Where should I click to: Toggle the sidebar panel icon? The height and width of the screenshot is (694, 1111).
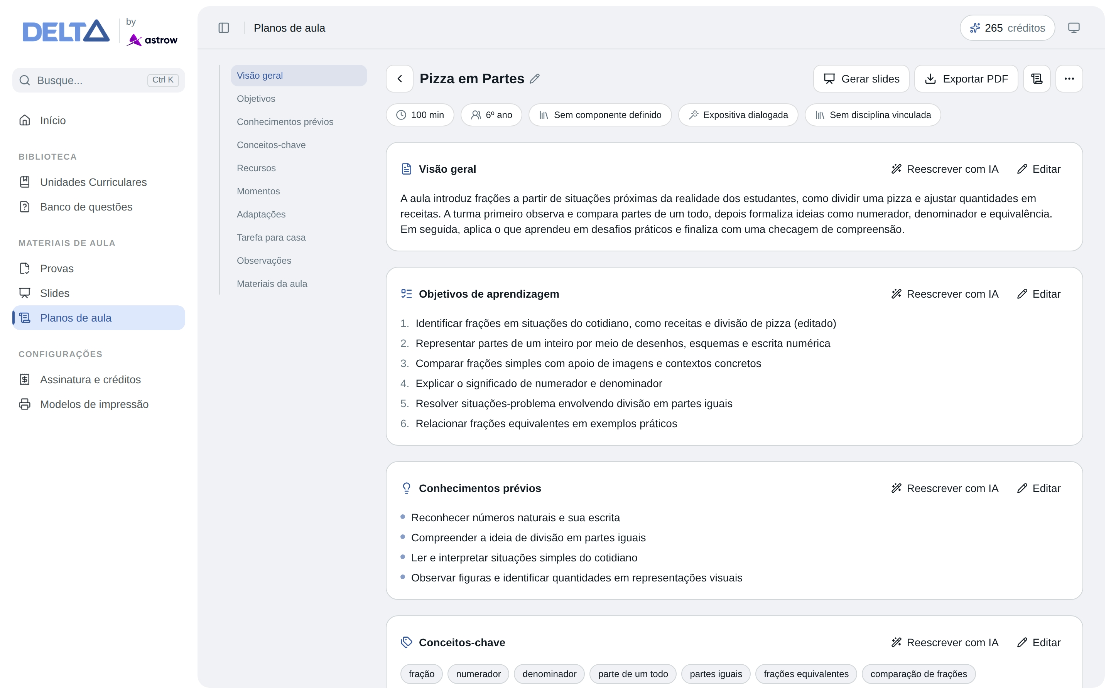[x=224, y=28]
